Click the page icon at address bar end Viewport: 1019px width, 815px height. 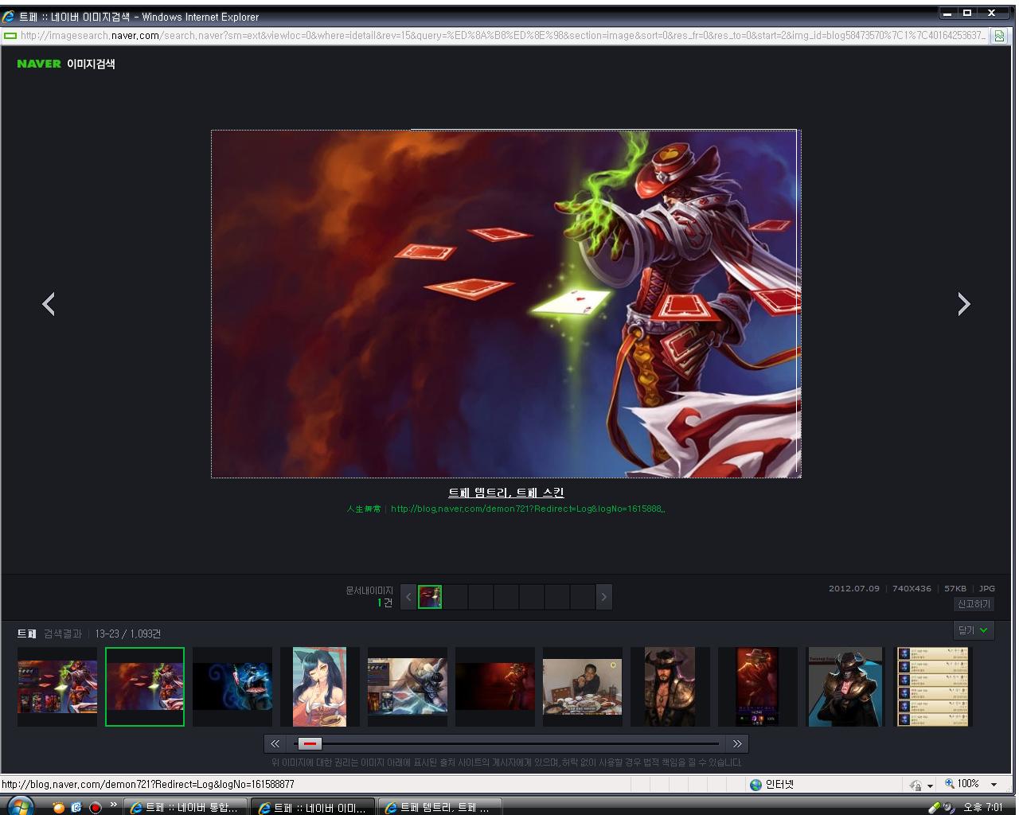tap(999, 36)
